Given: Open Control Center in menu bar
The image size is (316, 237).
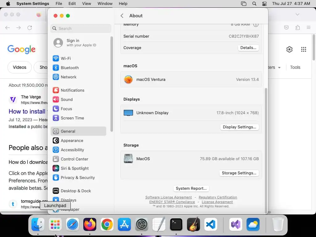Looking at the screenshot, I should [264, 4].
